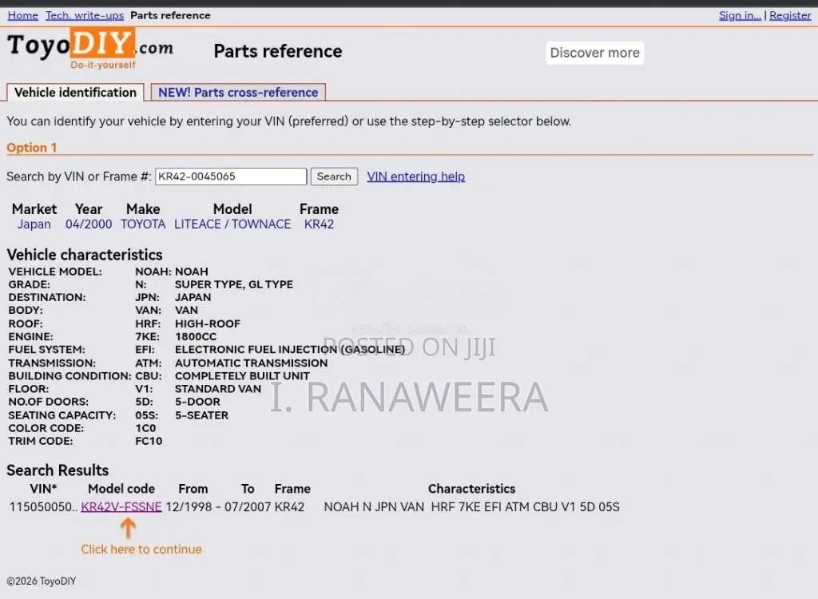This screenshot has width=818, height=599.
Task: Open the Register link
Action: pyautogui.click(x=790, y=15)
